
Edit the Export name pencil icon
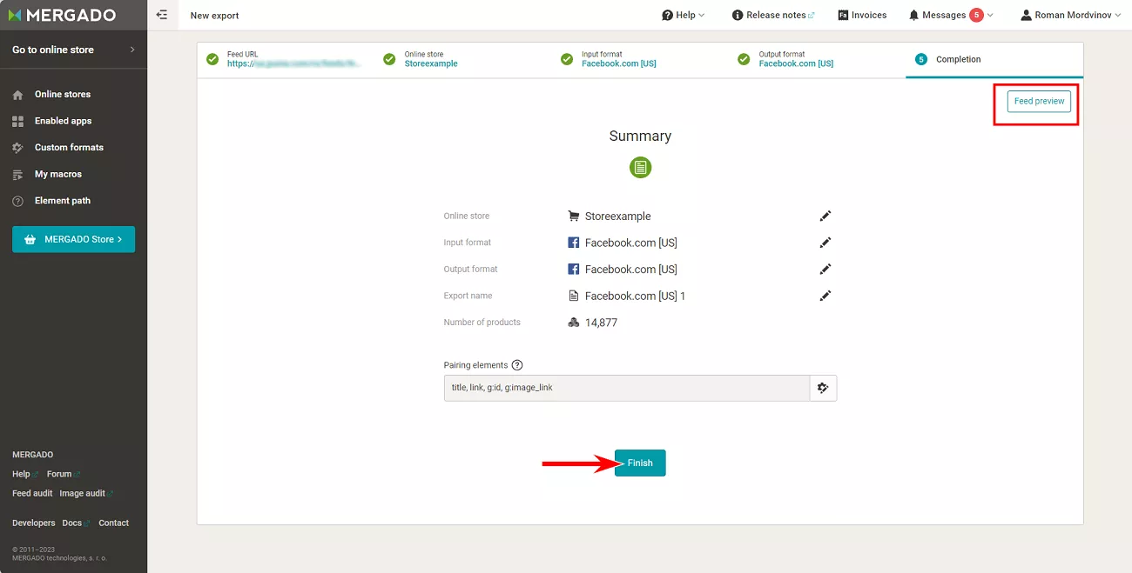click(825, 296)
